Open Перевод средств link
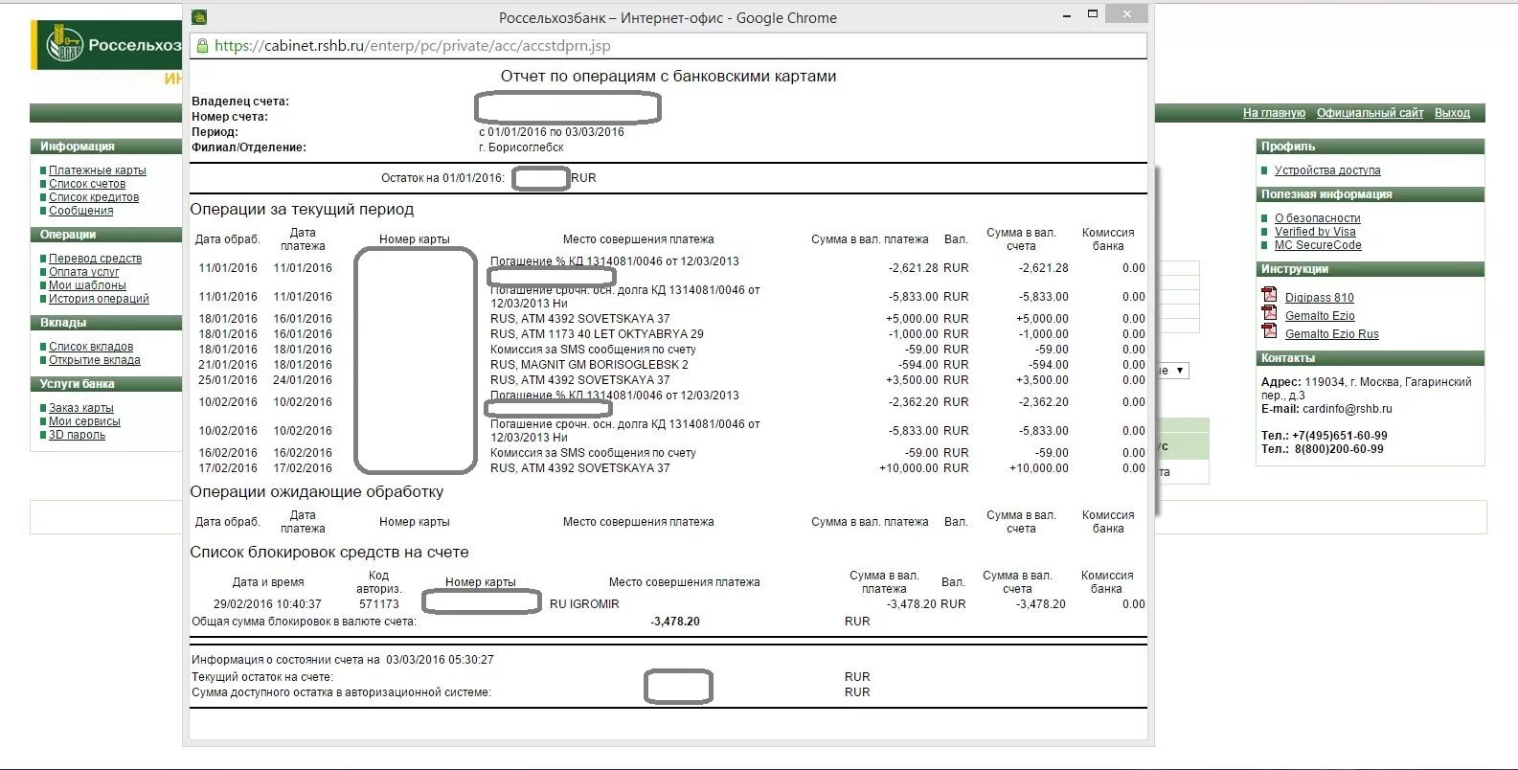The height and width of the screenshot is (770, 1518). [96, 259]
